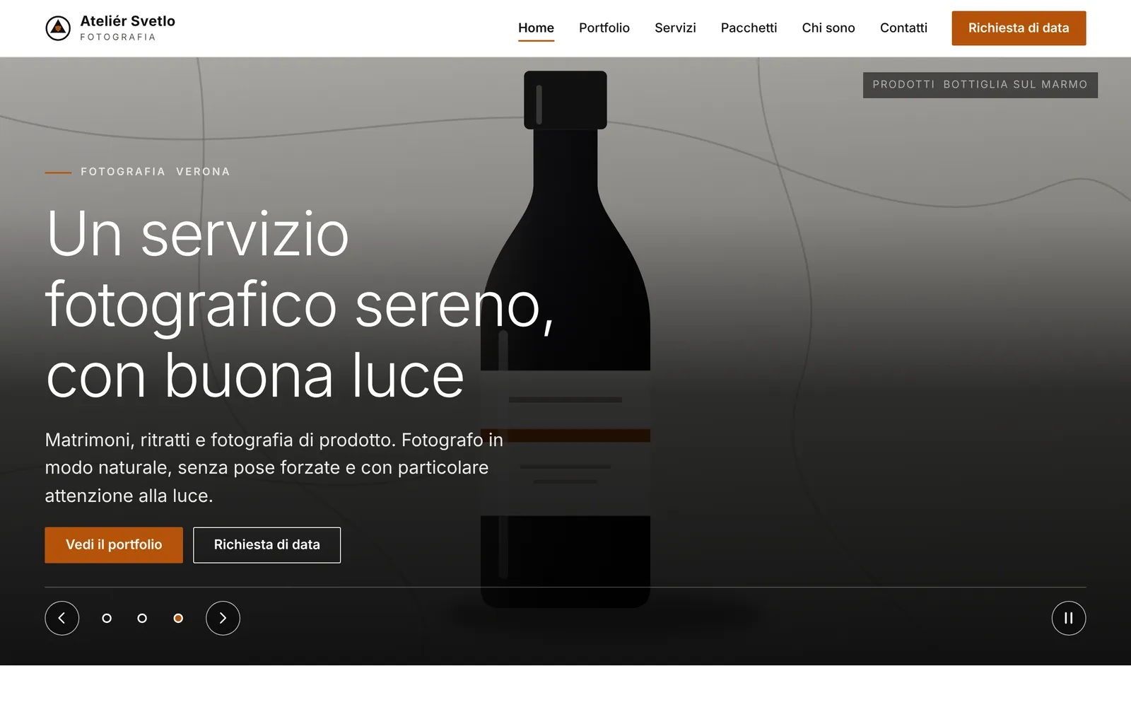Click Vedi il portfolio button
Viewport: 1131px width, 707px height.
click(x=114, y=545)
